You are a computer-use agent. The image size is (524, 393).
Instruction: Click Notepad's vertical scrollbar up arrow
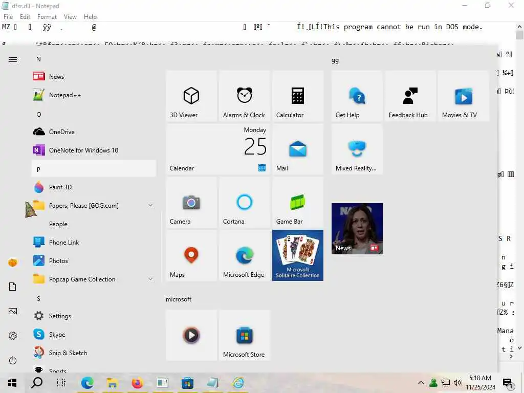520,27
